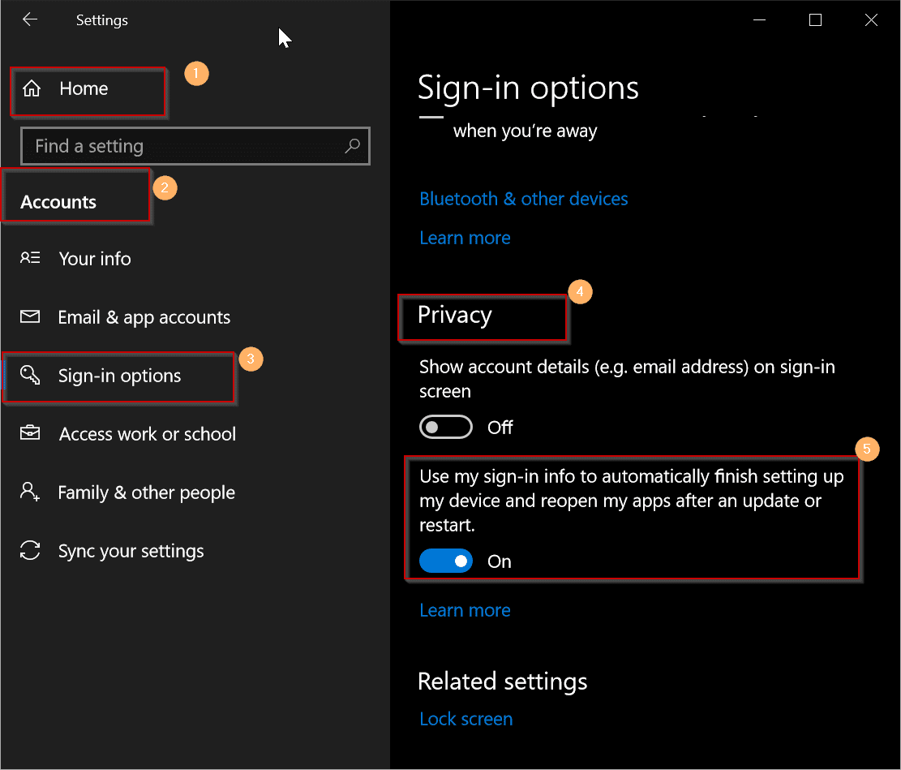The image size is (901, 770).
Task: Click the Home icon in the sidebar
Action: pyautogui.click(x=30, y=88)
